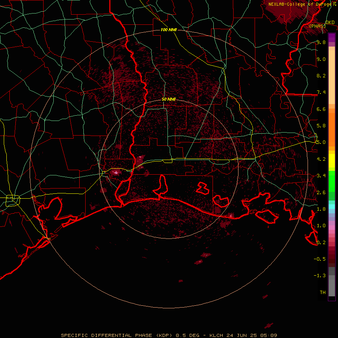Screen dimensions: 338x338
Task: Click the 1.0 color scale value
Action: (321, 226)
